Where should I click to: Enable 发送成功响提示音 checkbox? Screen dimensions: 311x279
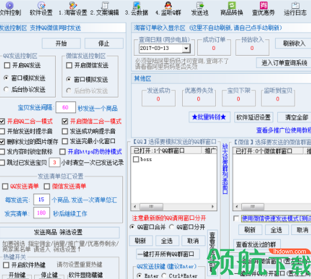(65, 131)
